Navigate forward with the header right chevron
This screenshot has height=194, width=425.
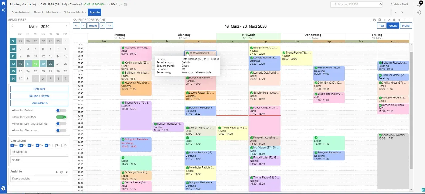pyautogui.click(x=402, y=12)
